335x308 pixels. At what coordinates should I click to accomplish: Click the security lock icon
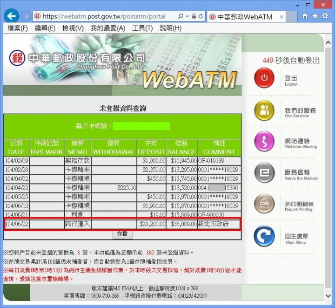pos(194,16)
